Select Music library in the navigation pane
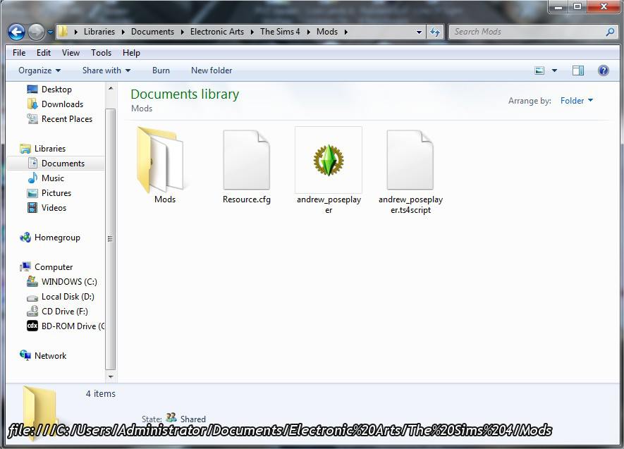 point(53,178)
